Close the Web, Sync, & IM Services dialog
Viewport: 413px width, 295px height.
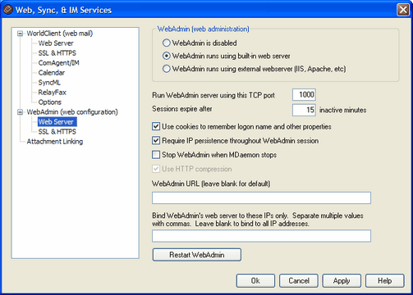pos(403,10)
